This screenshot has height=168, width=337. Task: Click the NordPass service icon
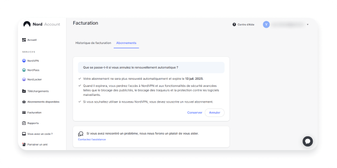click(x=24, y=70)
